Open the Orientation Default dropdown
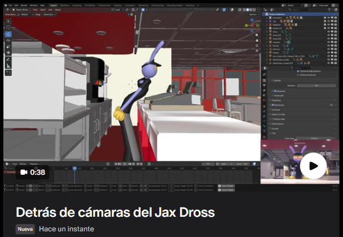This screenshot has width=343, height=237. click(x=25, y=15)
